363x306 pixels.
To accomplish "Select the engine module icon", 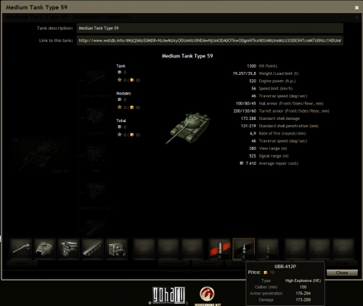I will coord(69,249).
